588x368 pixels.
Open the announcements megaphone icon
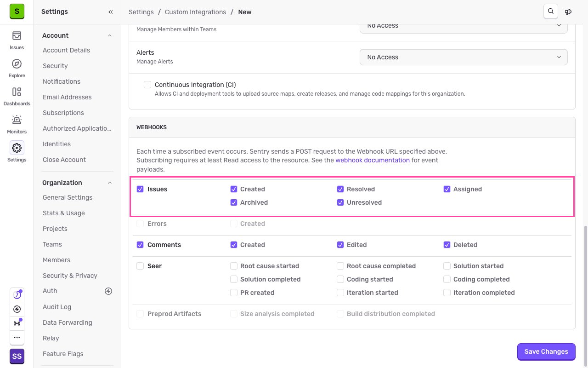(569, 12)
